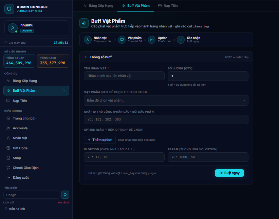Click the POST → index.php label
The width and height of the screenshot is (279, 219).
click(236, 57)
